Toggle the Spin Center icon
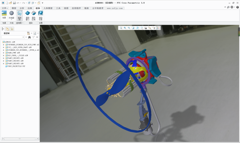This screenshot has height=143, width=240. pos(158,28)
